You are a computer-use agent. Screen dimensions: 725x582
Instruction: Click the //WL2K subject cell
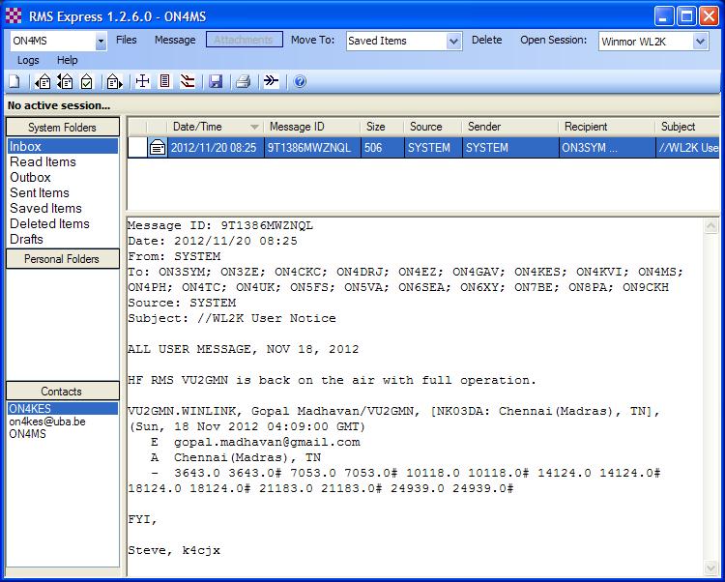click(687, 148)
